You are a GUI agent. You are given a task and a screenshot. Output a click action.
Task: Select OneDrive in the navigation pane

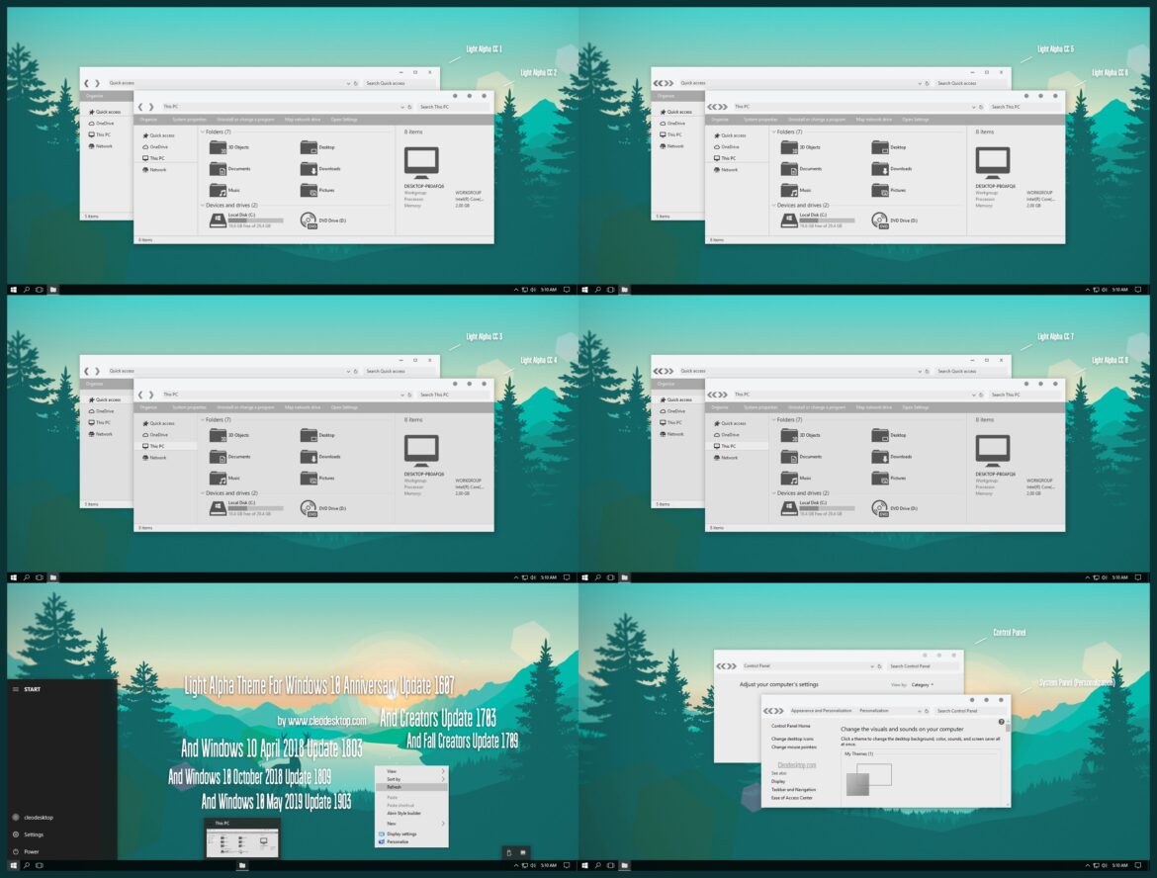click(x=158, y=147)
